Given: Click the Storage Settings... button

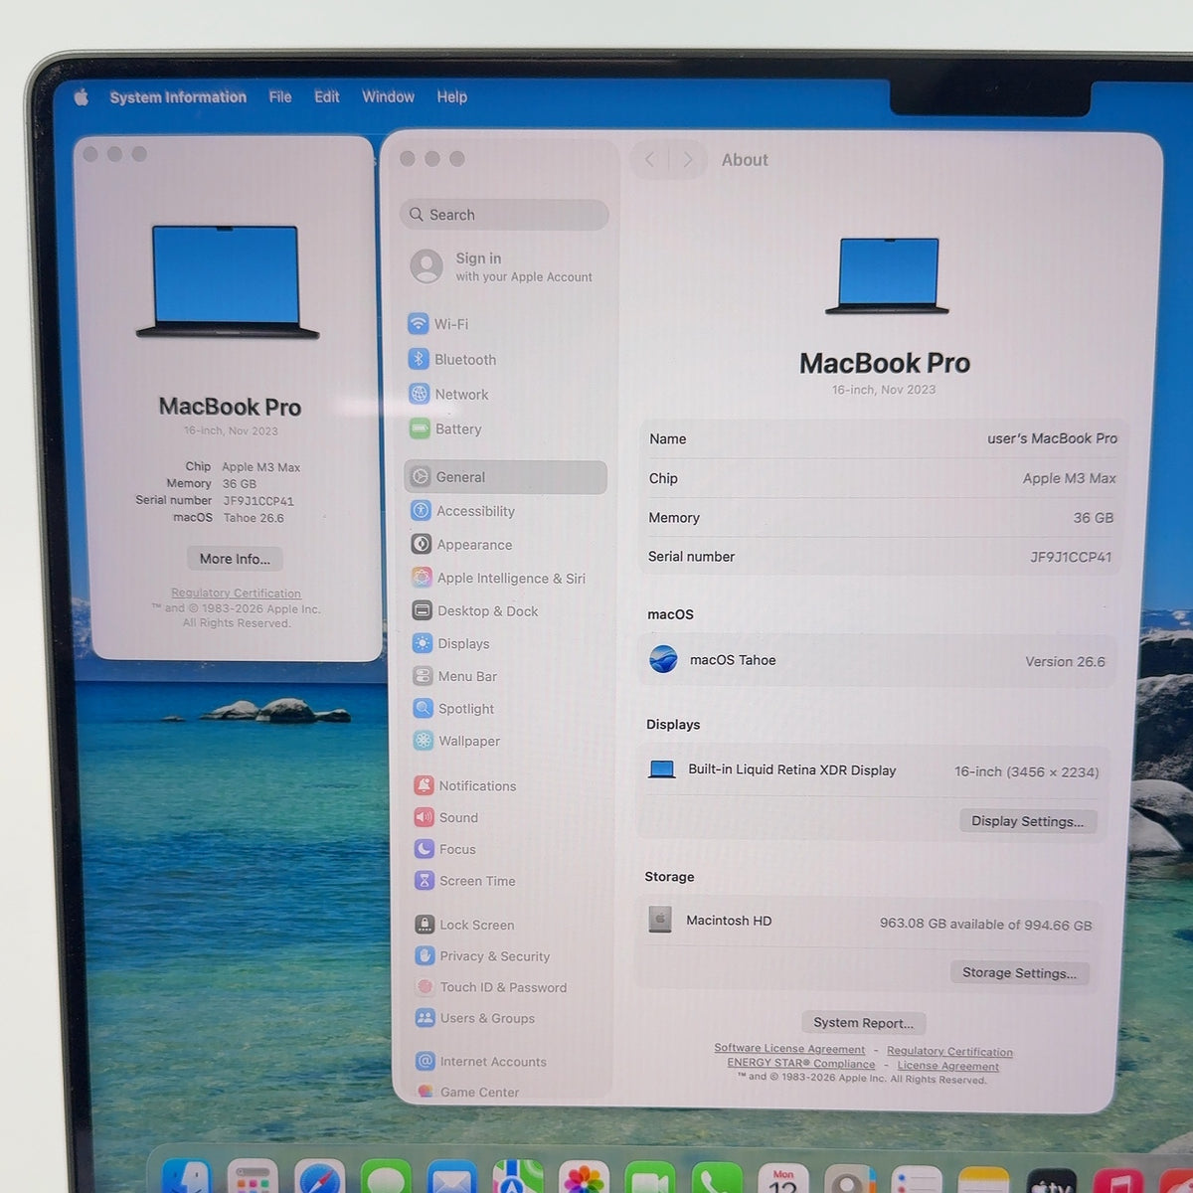Looking at the screenshot, I should (1019, 973).
